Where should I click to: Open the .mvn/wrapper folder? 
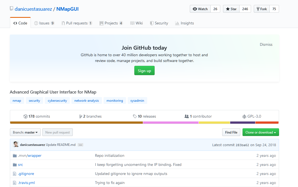[x=30, y=155]
